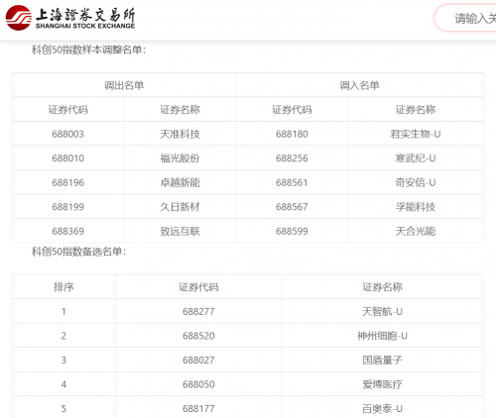The image size is (496, 418).
Task: Click the Shanghai Stock Exchange logo
Action: pyautogui.click(x=70, y=18)
